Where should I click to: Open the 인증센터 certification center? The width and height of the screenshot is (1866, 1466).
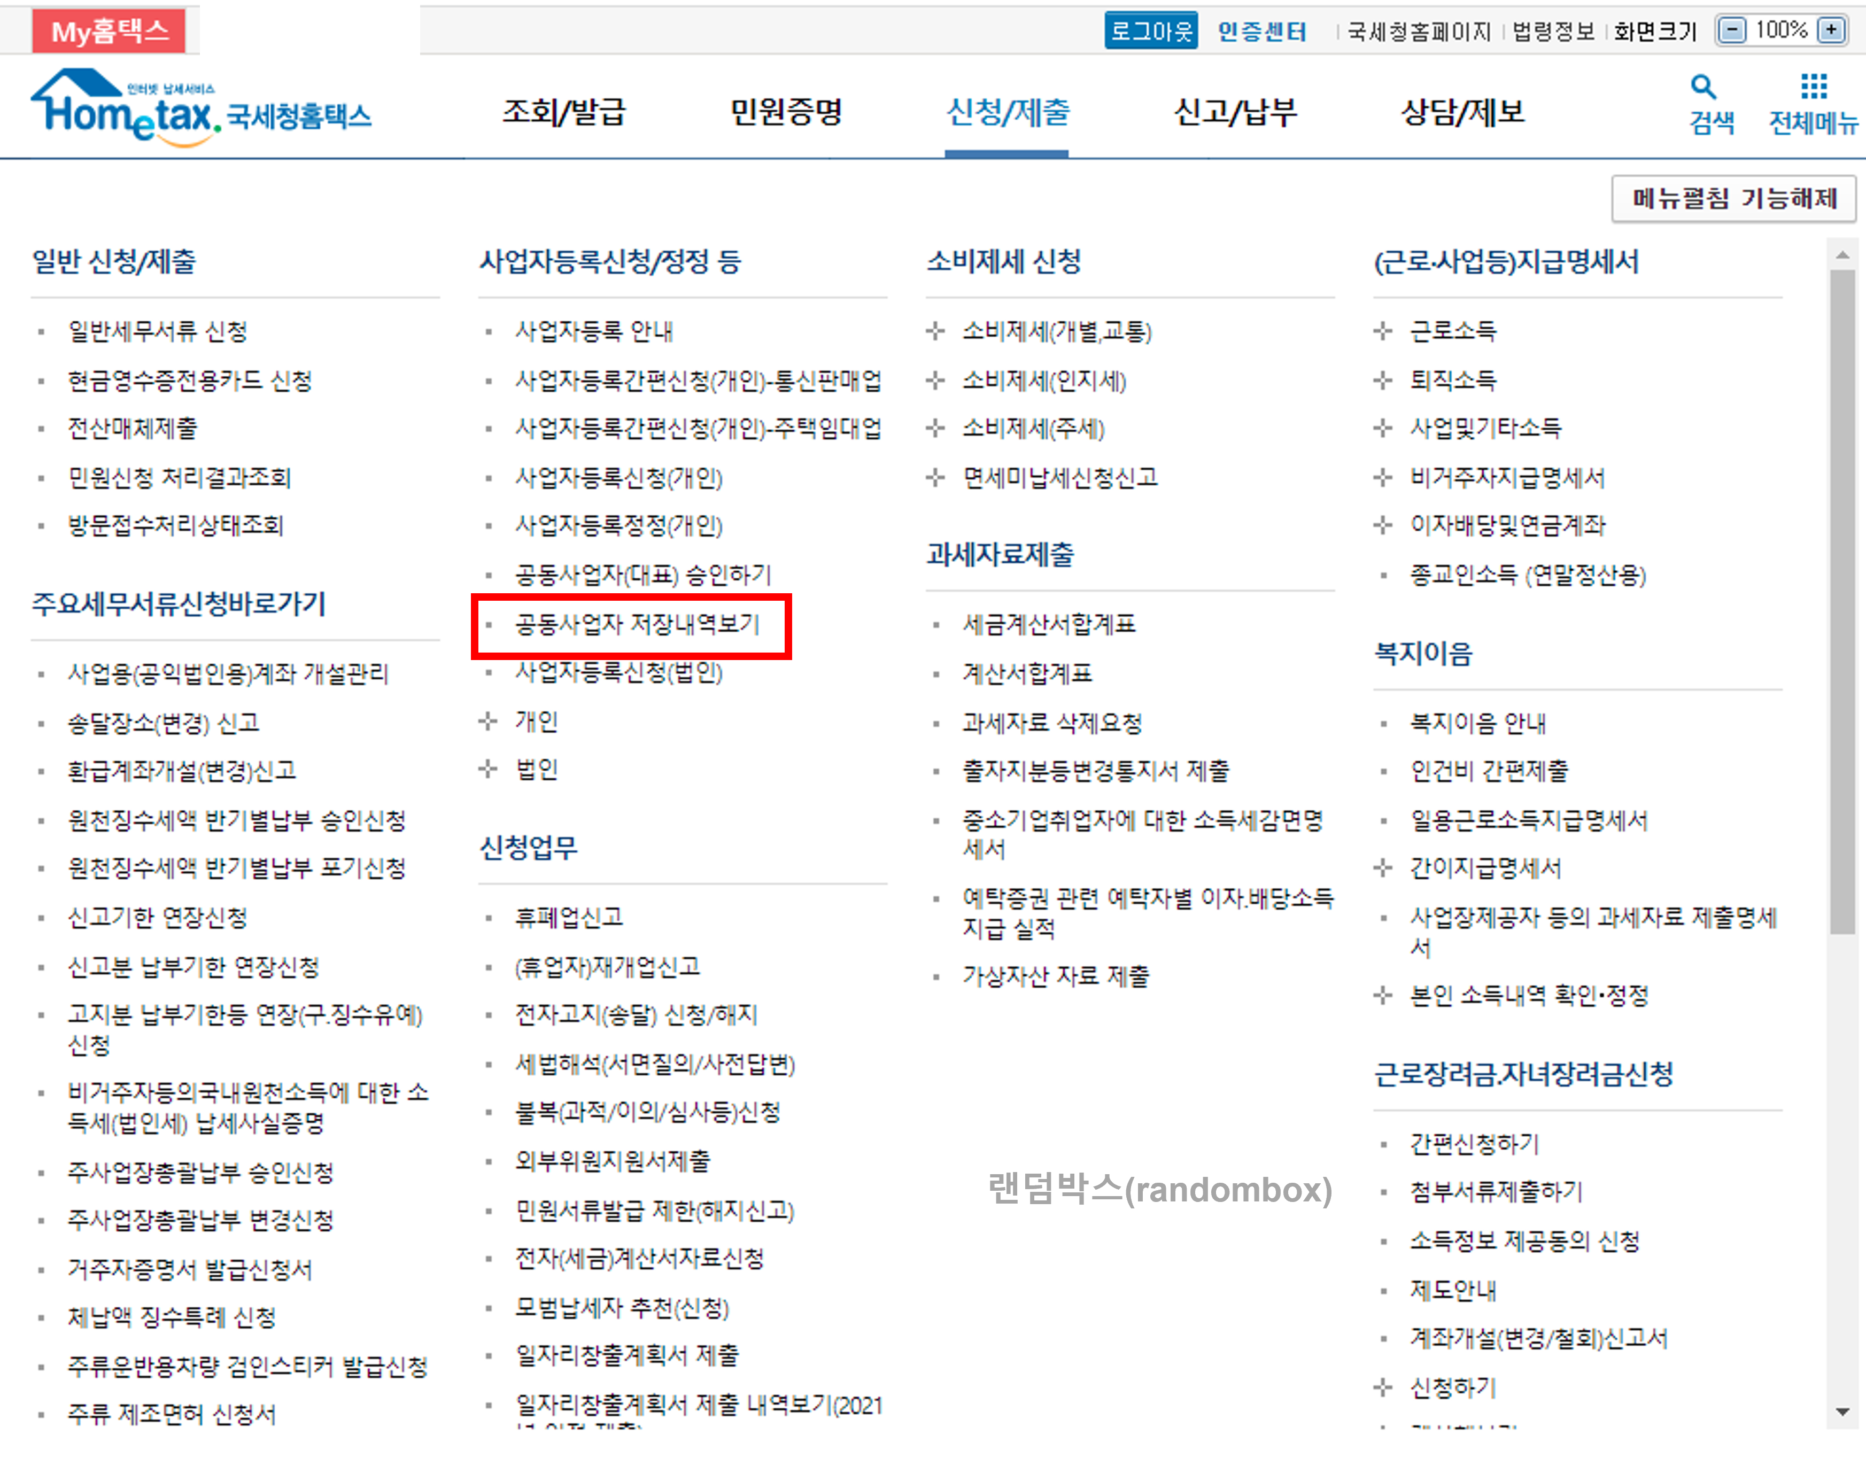click(x=1262, y=30)
